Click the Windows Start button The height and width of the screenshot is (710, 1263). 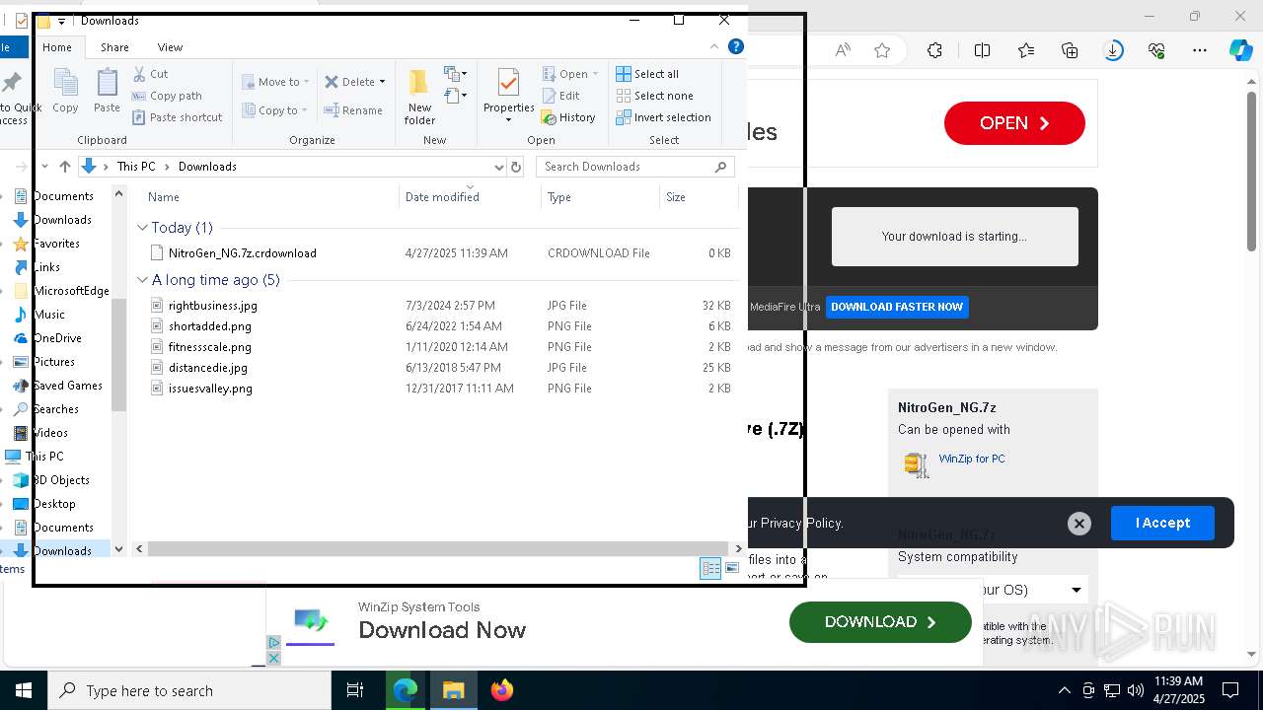(x=24, y=690)
